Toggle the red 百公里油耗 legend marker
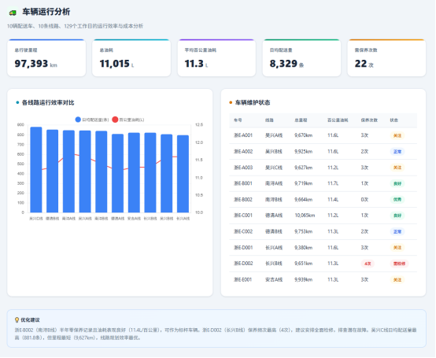Viewport: 436px width, 358px height. pyautogui.click(x=115, y=120)
